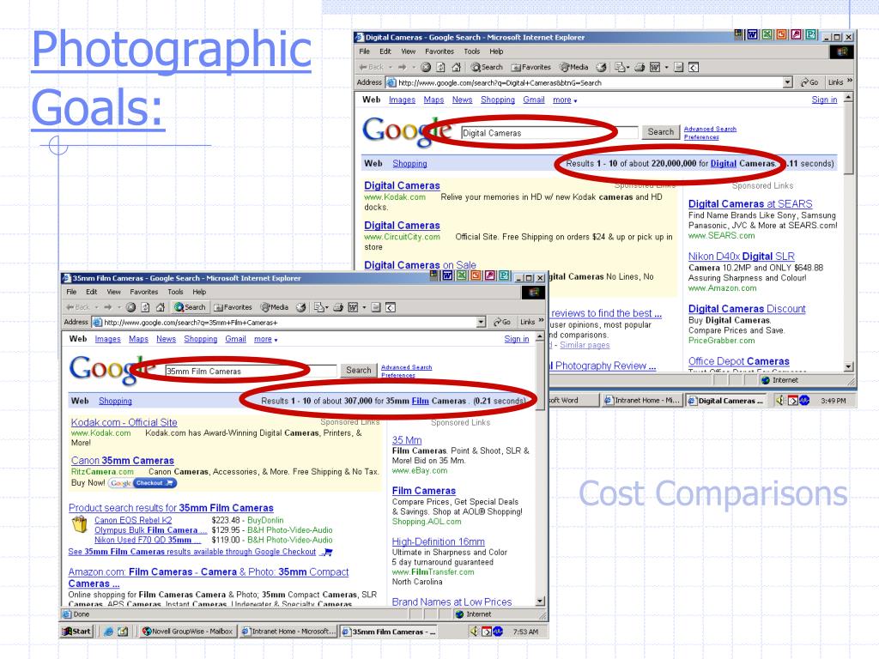
Task: Open address bar dropdown in 35mm Film Cameras window
Action: point(481,323)
